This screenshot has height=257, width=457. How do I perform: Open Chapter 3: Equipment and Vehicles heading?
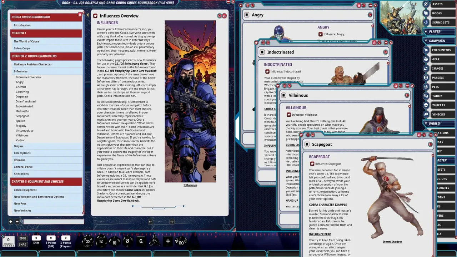(x=46, y=181)
